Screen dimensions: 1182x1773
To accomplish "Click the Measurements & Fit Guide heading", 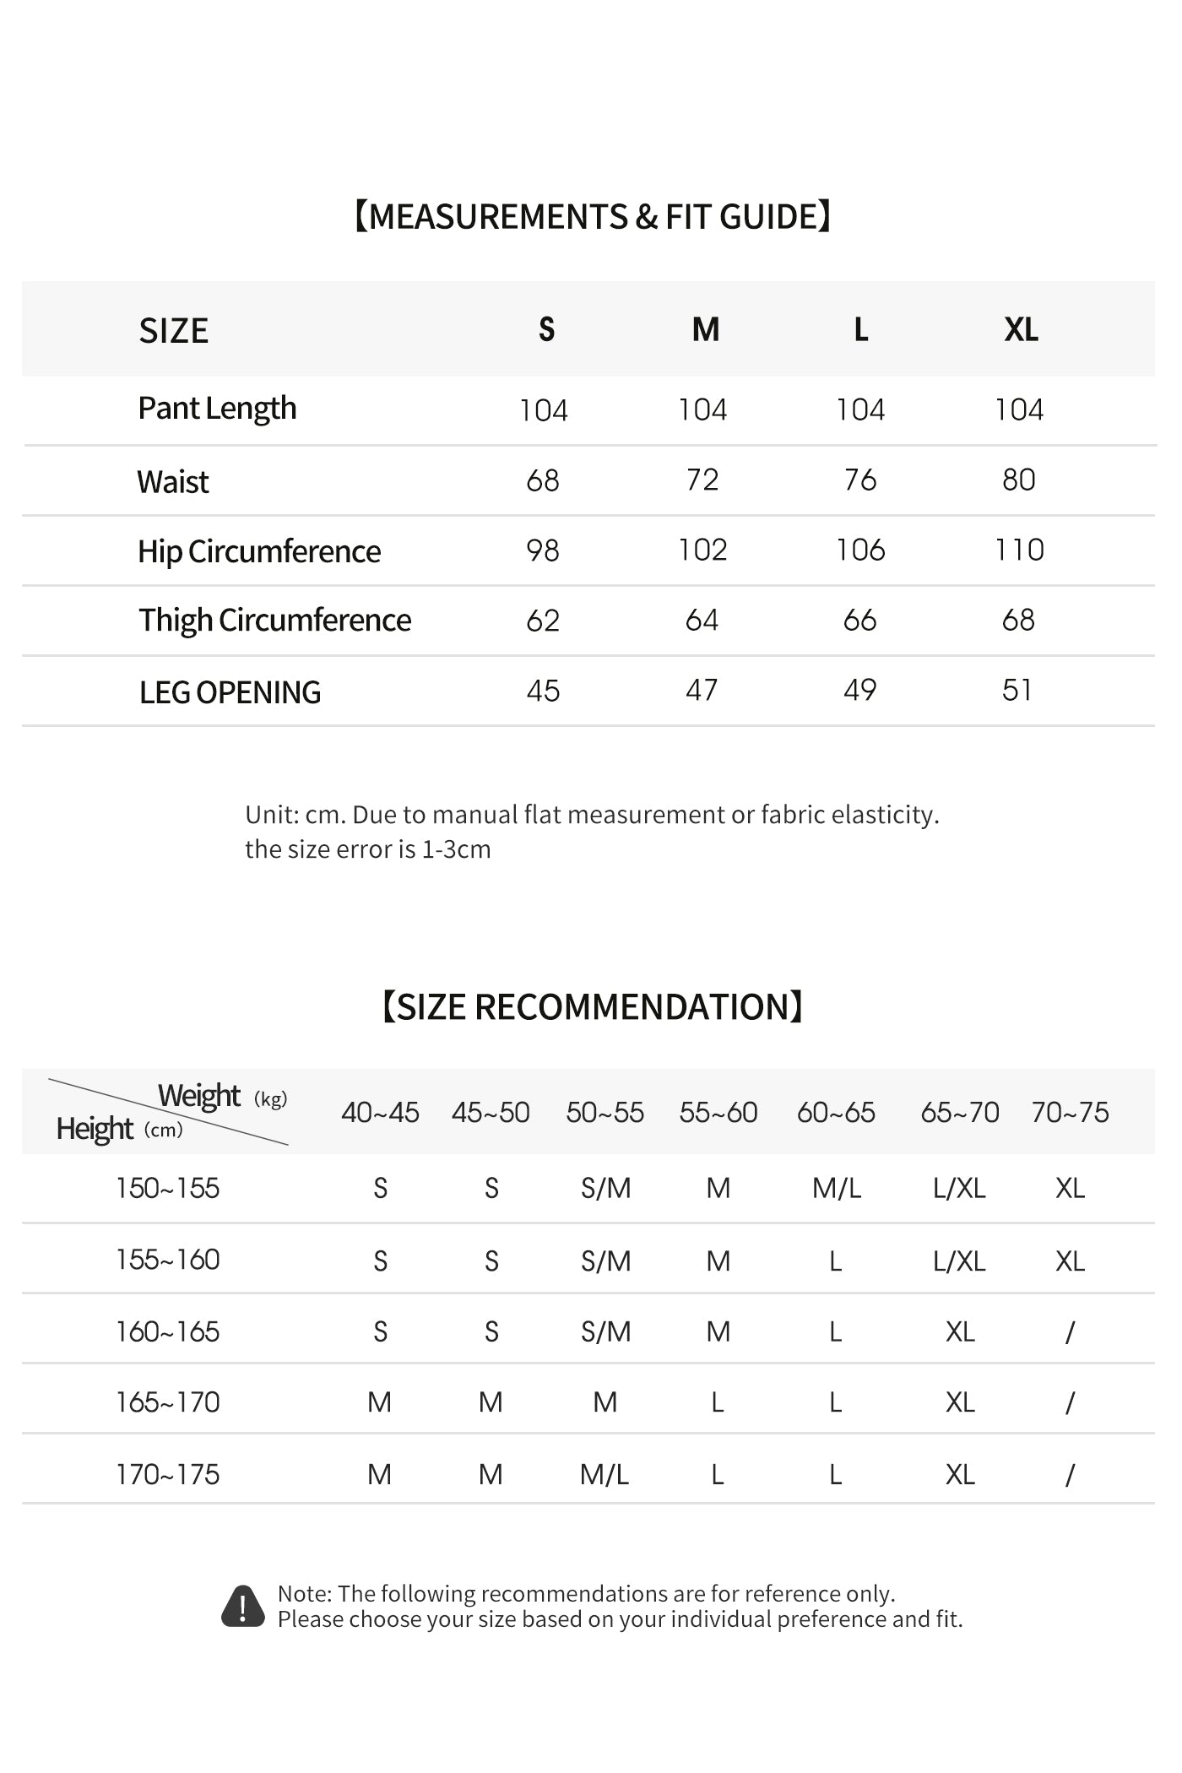I will pyautogui.click(x=592, y=217).
